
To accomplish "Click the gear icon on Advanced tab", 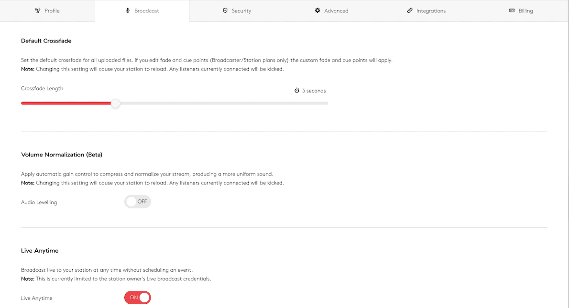I will click(317, 10).
